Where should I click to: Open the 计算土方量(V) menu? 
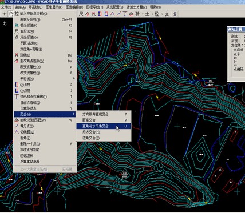[137, 7]
